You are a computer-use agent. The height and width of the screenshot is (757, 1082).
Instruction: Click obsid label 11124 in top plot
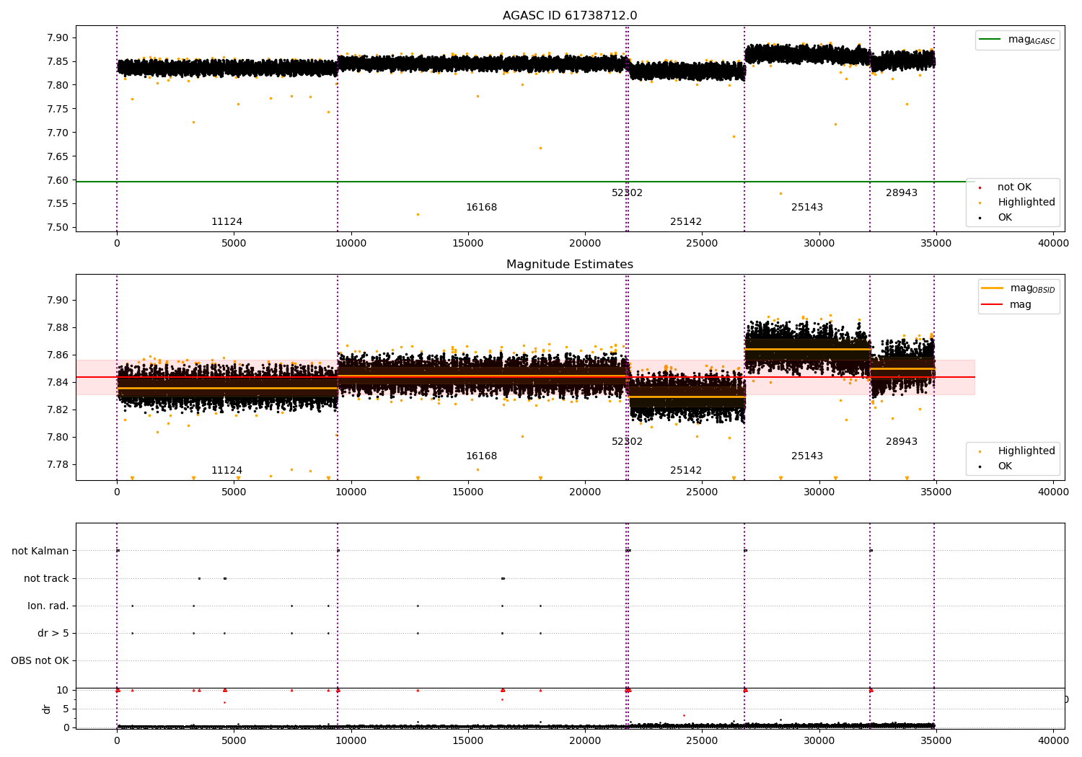coord(226,222)
